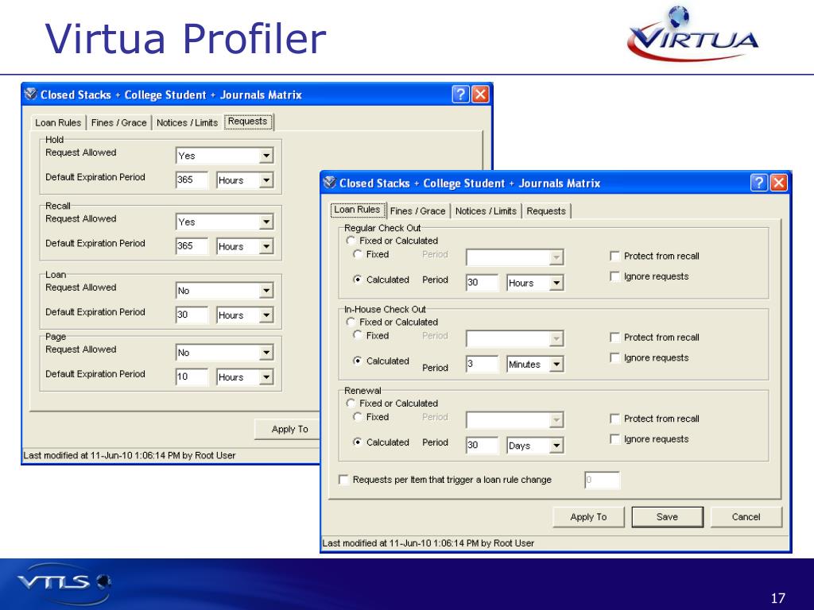Select Loan Rules tab in front window

click(357, 210)
